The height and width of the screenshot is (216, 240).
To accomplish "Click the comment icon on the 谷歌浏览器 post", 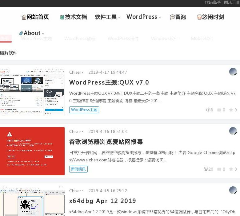I will 219,169.
